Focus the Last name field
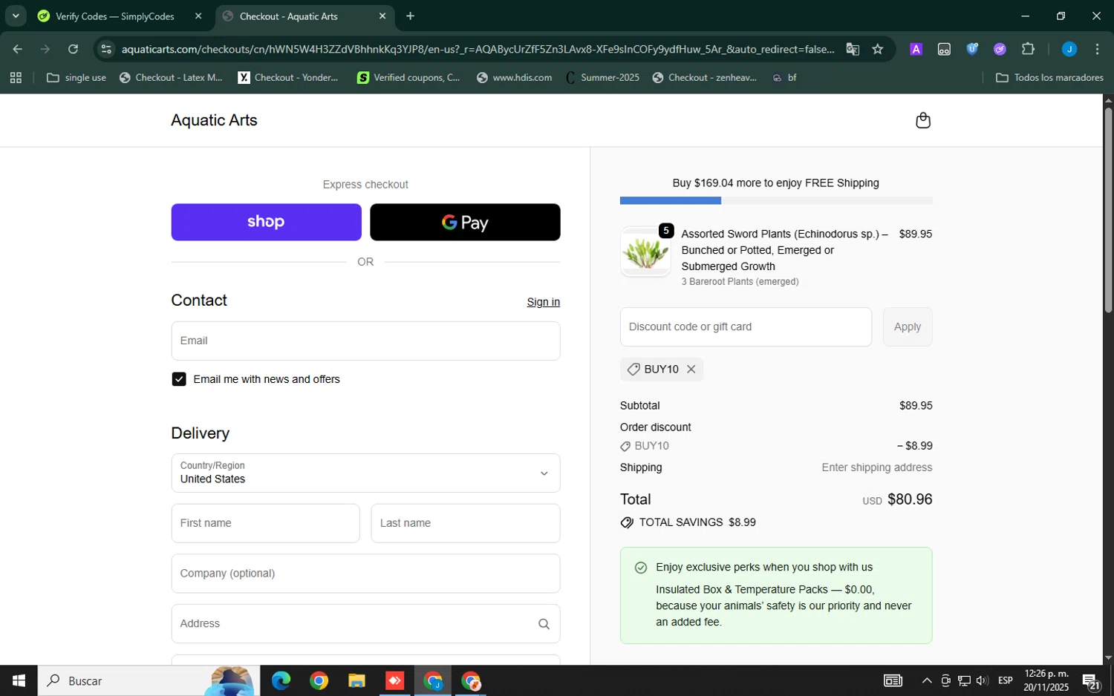 465,523
